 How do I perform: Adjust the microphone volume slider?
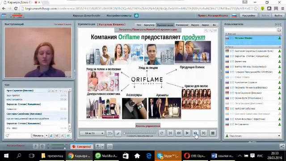58,145
